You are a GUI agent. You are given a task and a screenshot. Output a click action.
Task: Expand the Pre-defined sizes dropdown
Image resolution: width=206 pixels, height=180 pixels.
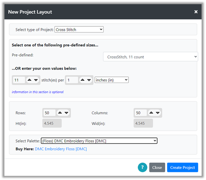pos(150,57)
